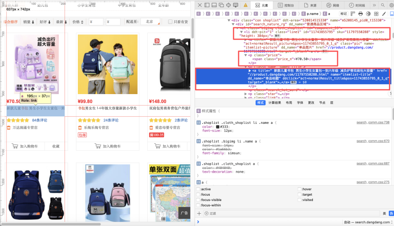Viewport: 394px width, 226px height.
Task: Sort products by 销量 sales
Action: [28, 22]
